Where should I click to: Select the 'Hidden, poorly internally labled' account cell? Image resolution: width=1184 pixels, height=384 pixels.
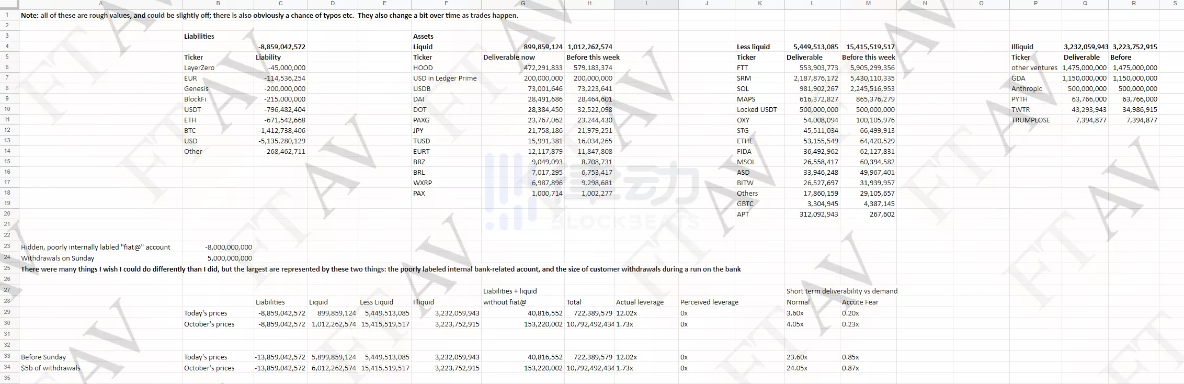(x=96, y=247)
